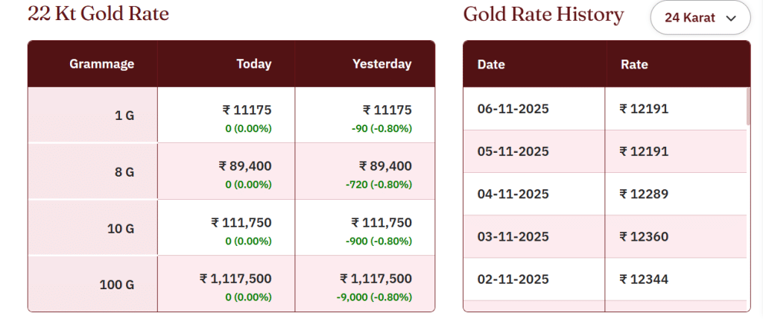Click the 02-11-2025 history date
Image resolution: width=763 pixels, height=319 pixels.
pyautogui.click(x=513, y=279)
